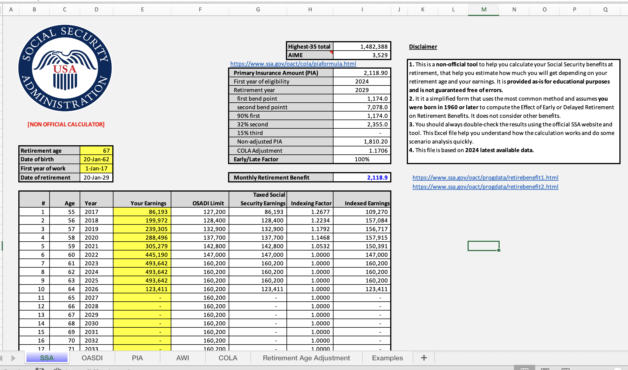This screenshot has width=628, height=370.
Task: Click the next-sheet navigation arrow
Action: tap(13, 358)
